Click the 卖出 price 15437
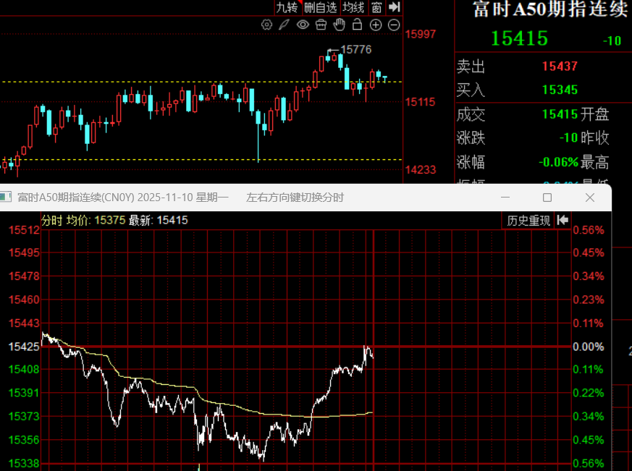632x471 pixels. tap(560, 67)
